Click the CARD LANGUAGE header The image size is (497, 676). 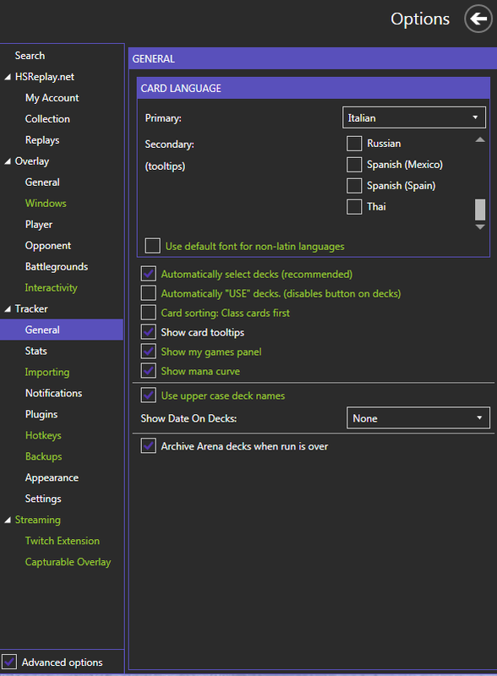[x=314, y=89]
